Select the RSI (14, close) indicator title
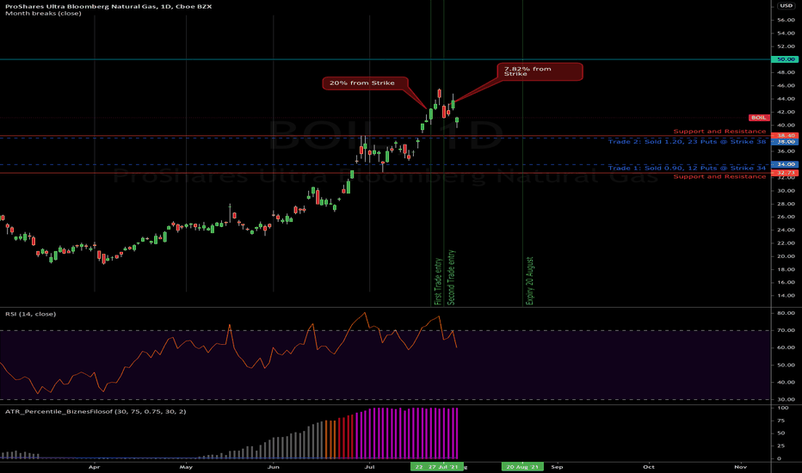The height and width of the screenshot is (473, 802). (31, 314)
